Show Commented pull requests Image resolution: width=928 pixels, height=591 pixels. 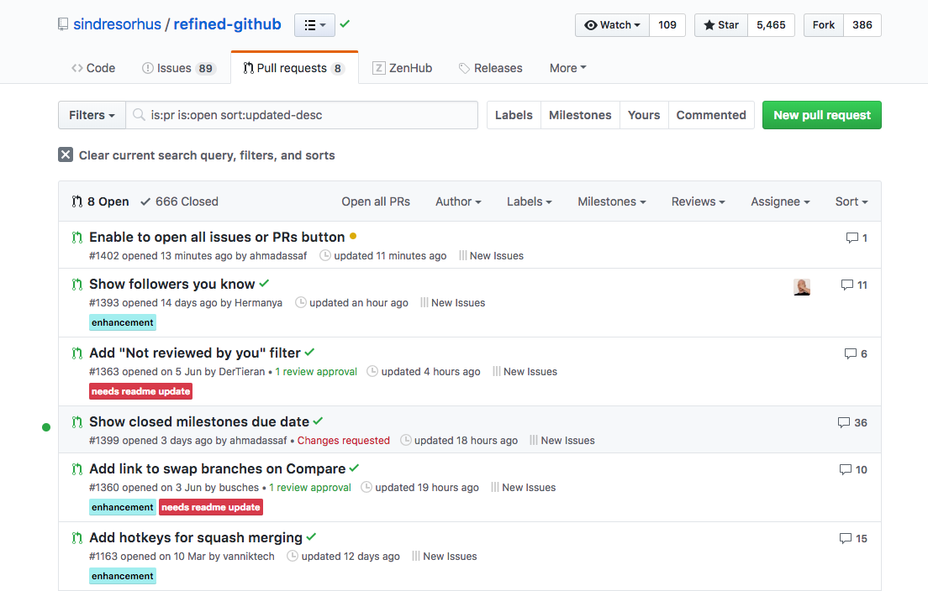click(x=711, y=115)
